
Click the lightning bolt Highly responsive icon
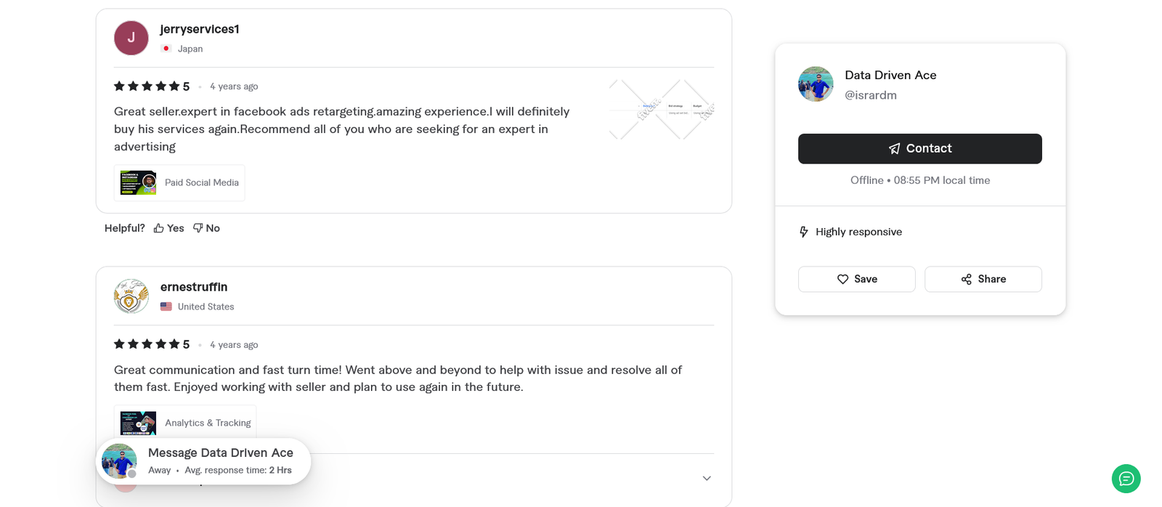pos(803,231)
